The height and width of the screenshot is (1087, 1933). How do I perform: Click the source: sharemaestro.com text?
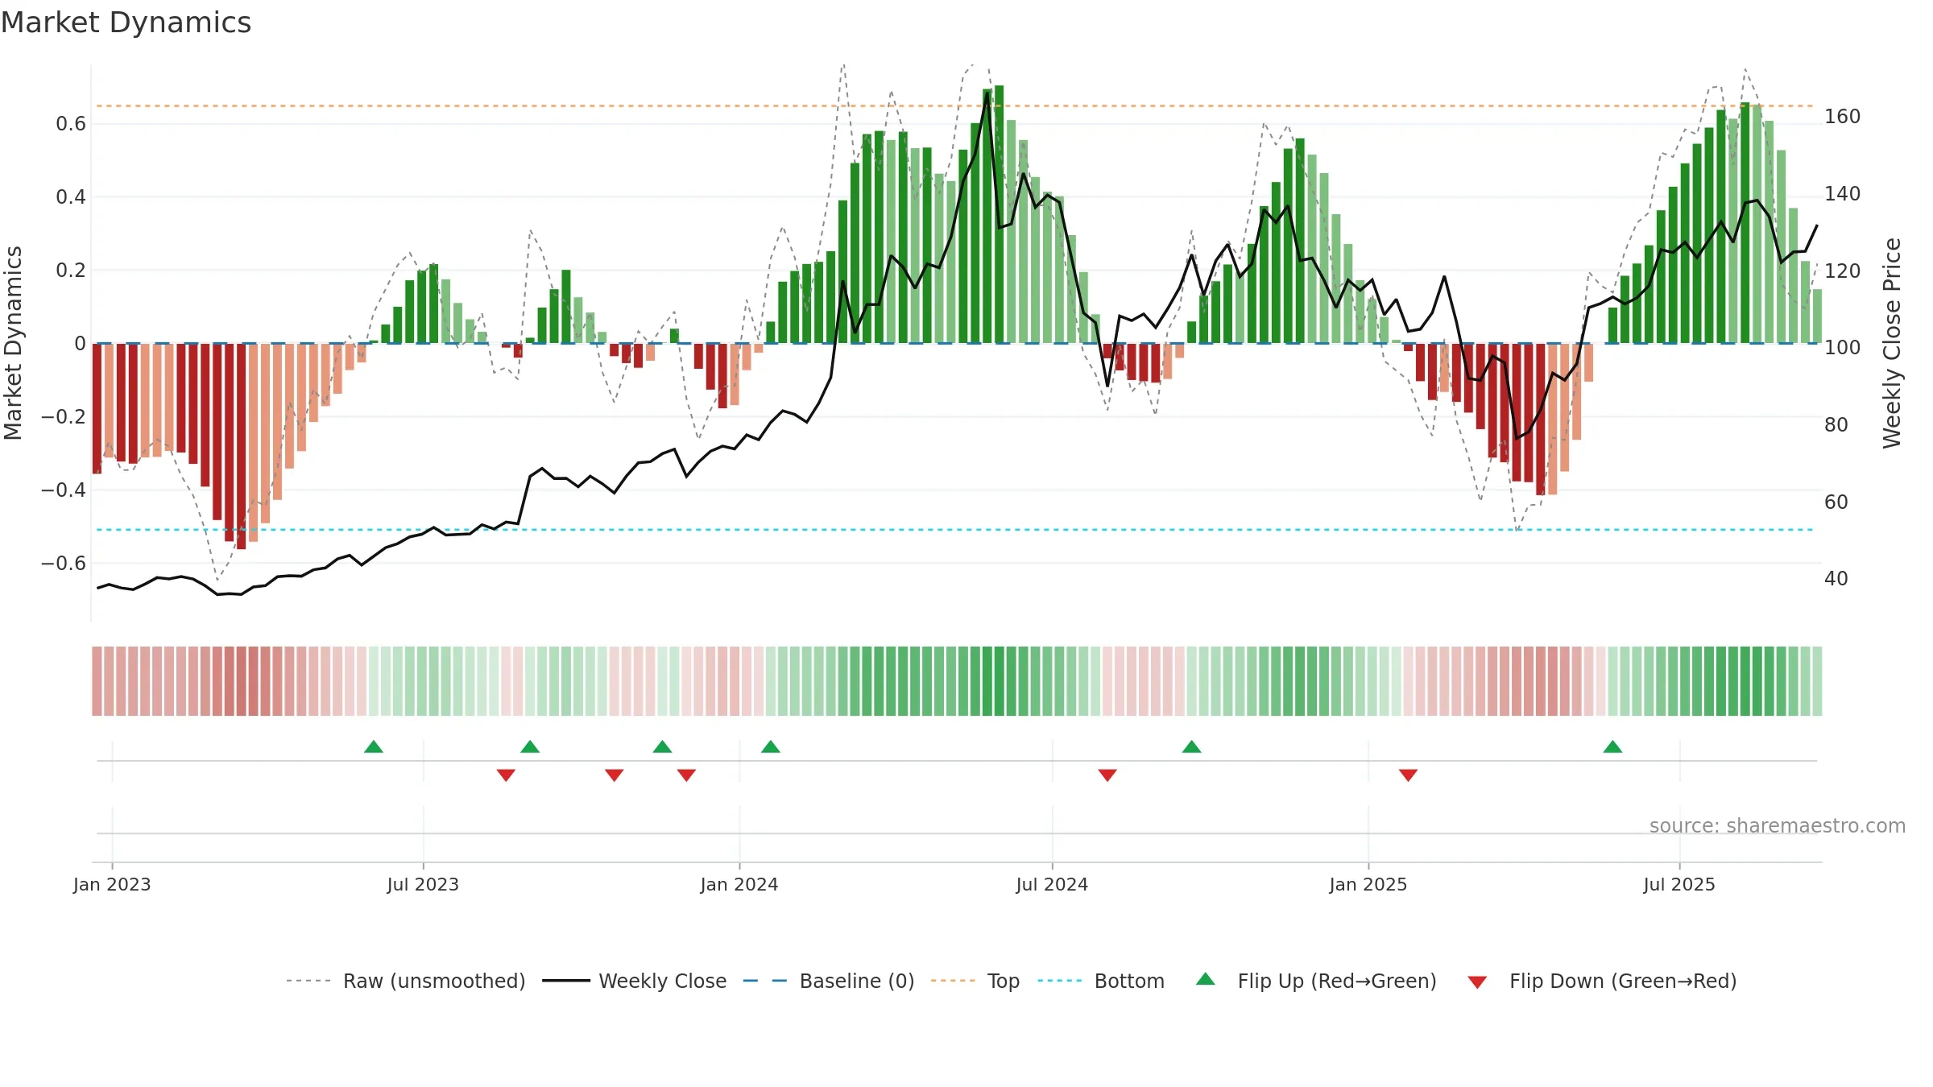coord(1778,825)
